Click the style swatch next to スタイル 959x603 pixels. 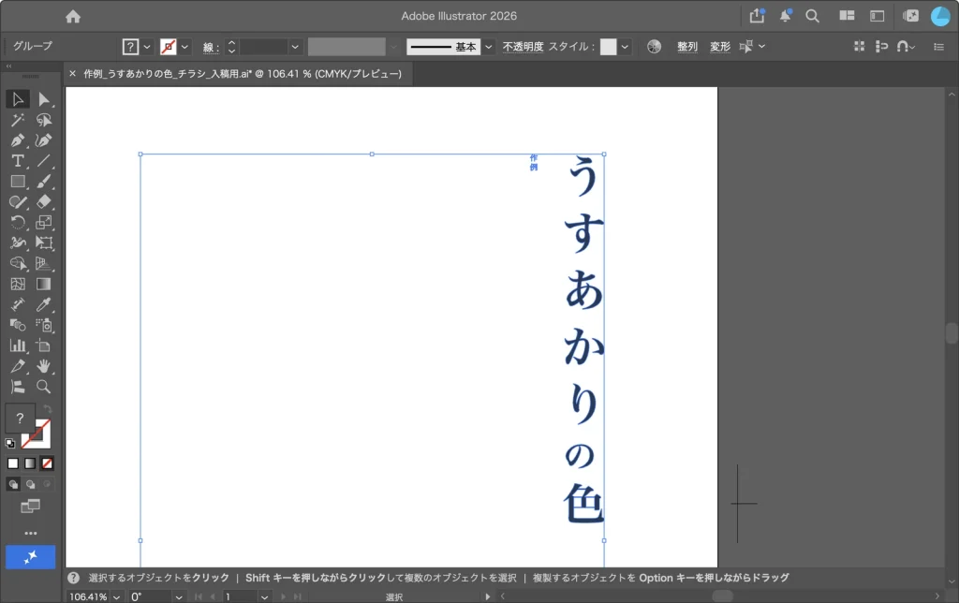coord(608,47)
